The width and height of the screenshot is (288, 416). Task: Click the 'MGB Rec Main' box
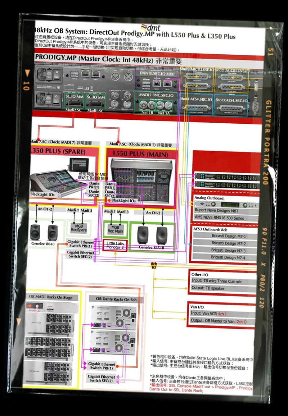coord(115,229)
